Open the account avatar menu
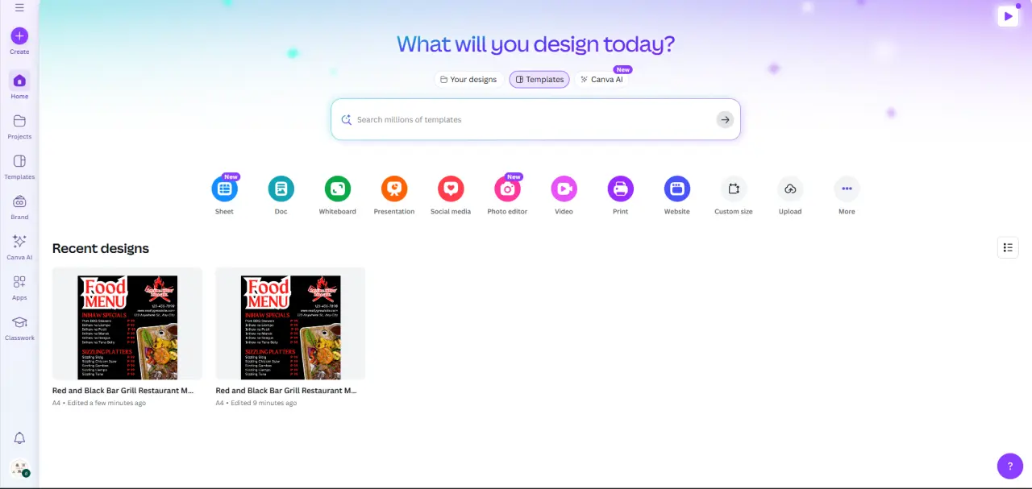The height and width of the screenshot is (489, 1032). (19, 468)
